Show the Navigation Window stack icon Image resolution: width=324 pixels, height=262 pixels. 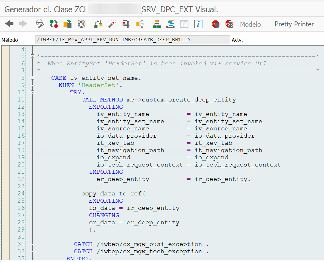click(170, 24)
